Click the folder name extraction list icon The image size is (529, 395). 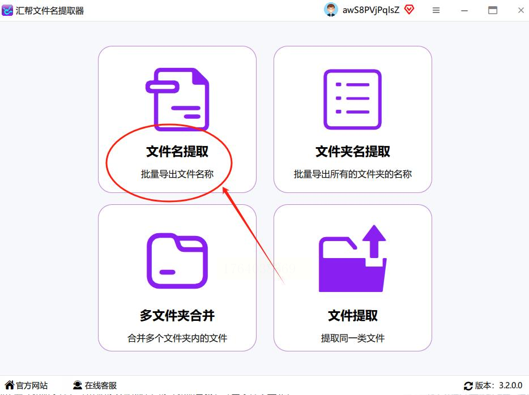coord(352,100)
